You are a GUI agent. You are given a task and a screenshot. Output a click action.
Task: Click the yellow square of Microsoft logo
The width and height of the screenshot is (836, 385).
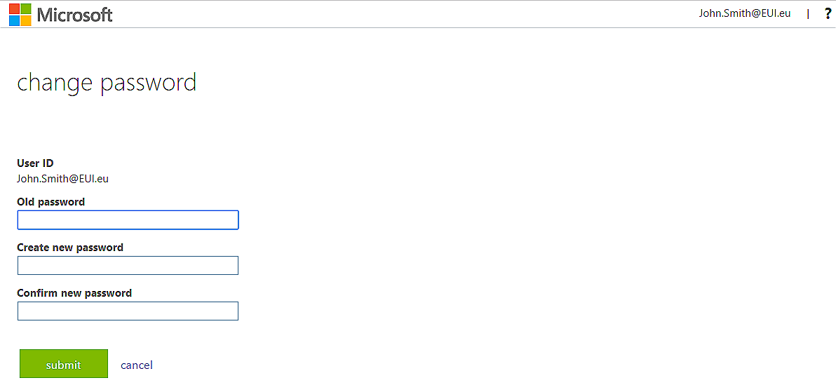click(x=26, y=20)
